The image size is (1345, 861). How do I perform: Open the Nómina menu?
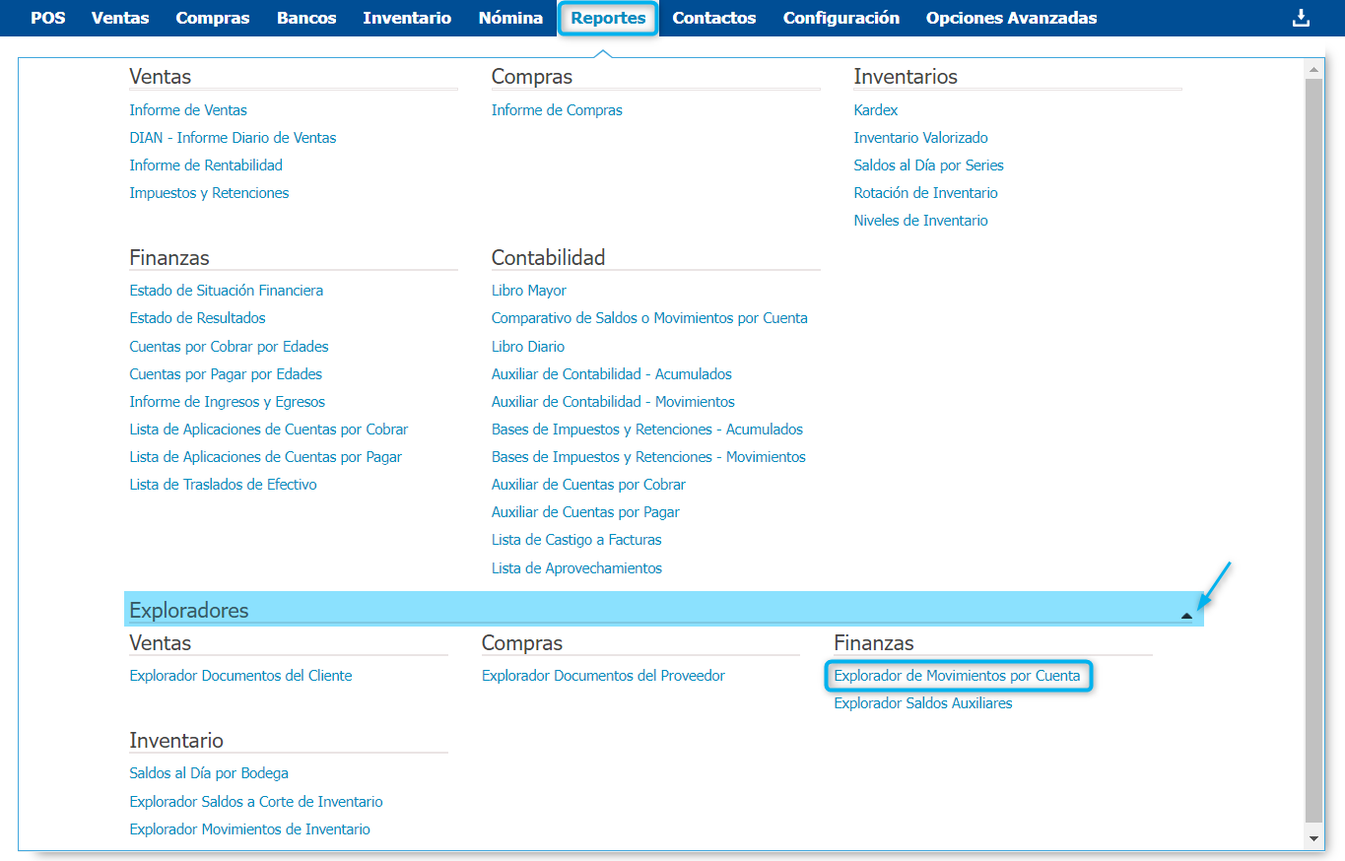510,18
